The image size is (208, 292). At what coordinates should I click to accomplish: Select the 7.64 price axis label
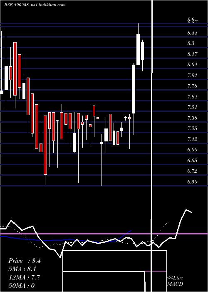[x=192, y=97]
